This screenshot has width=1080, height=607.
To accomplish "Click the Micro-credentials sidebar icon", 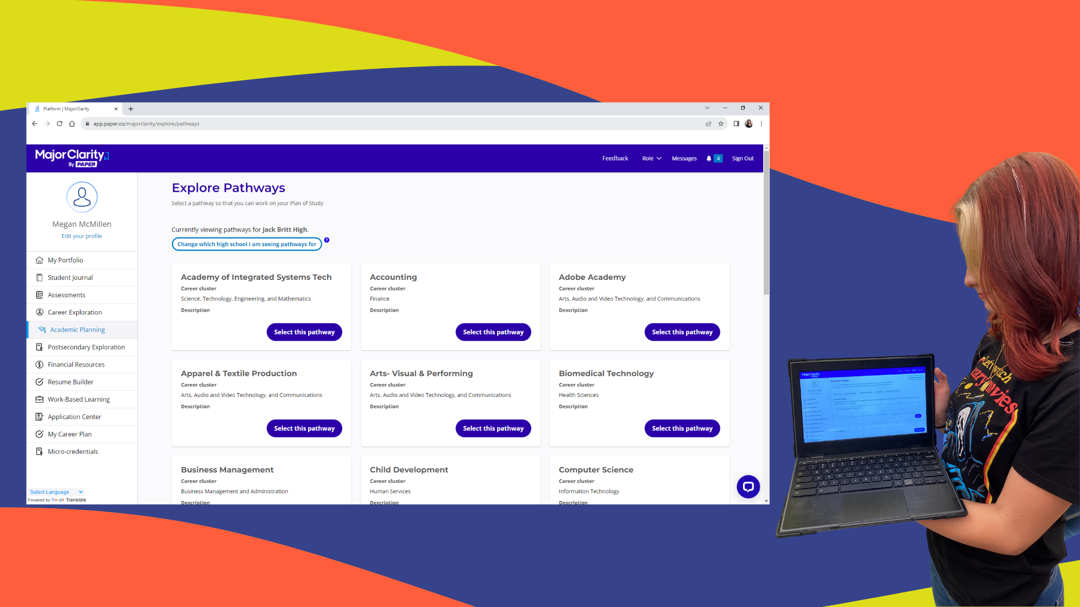I will pyautogui.click(x=40, y=451).
